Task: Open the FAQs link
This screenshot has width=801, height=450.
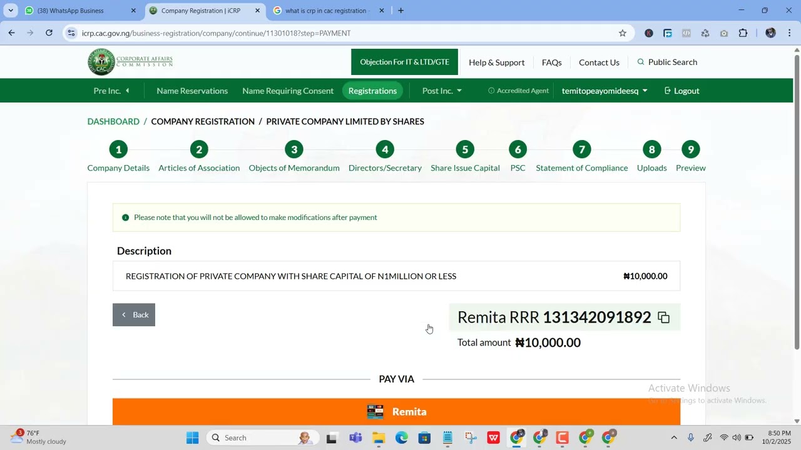Action: coord(551,62)
